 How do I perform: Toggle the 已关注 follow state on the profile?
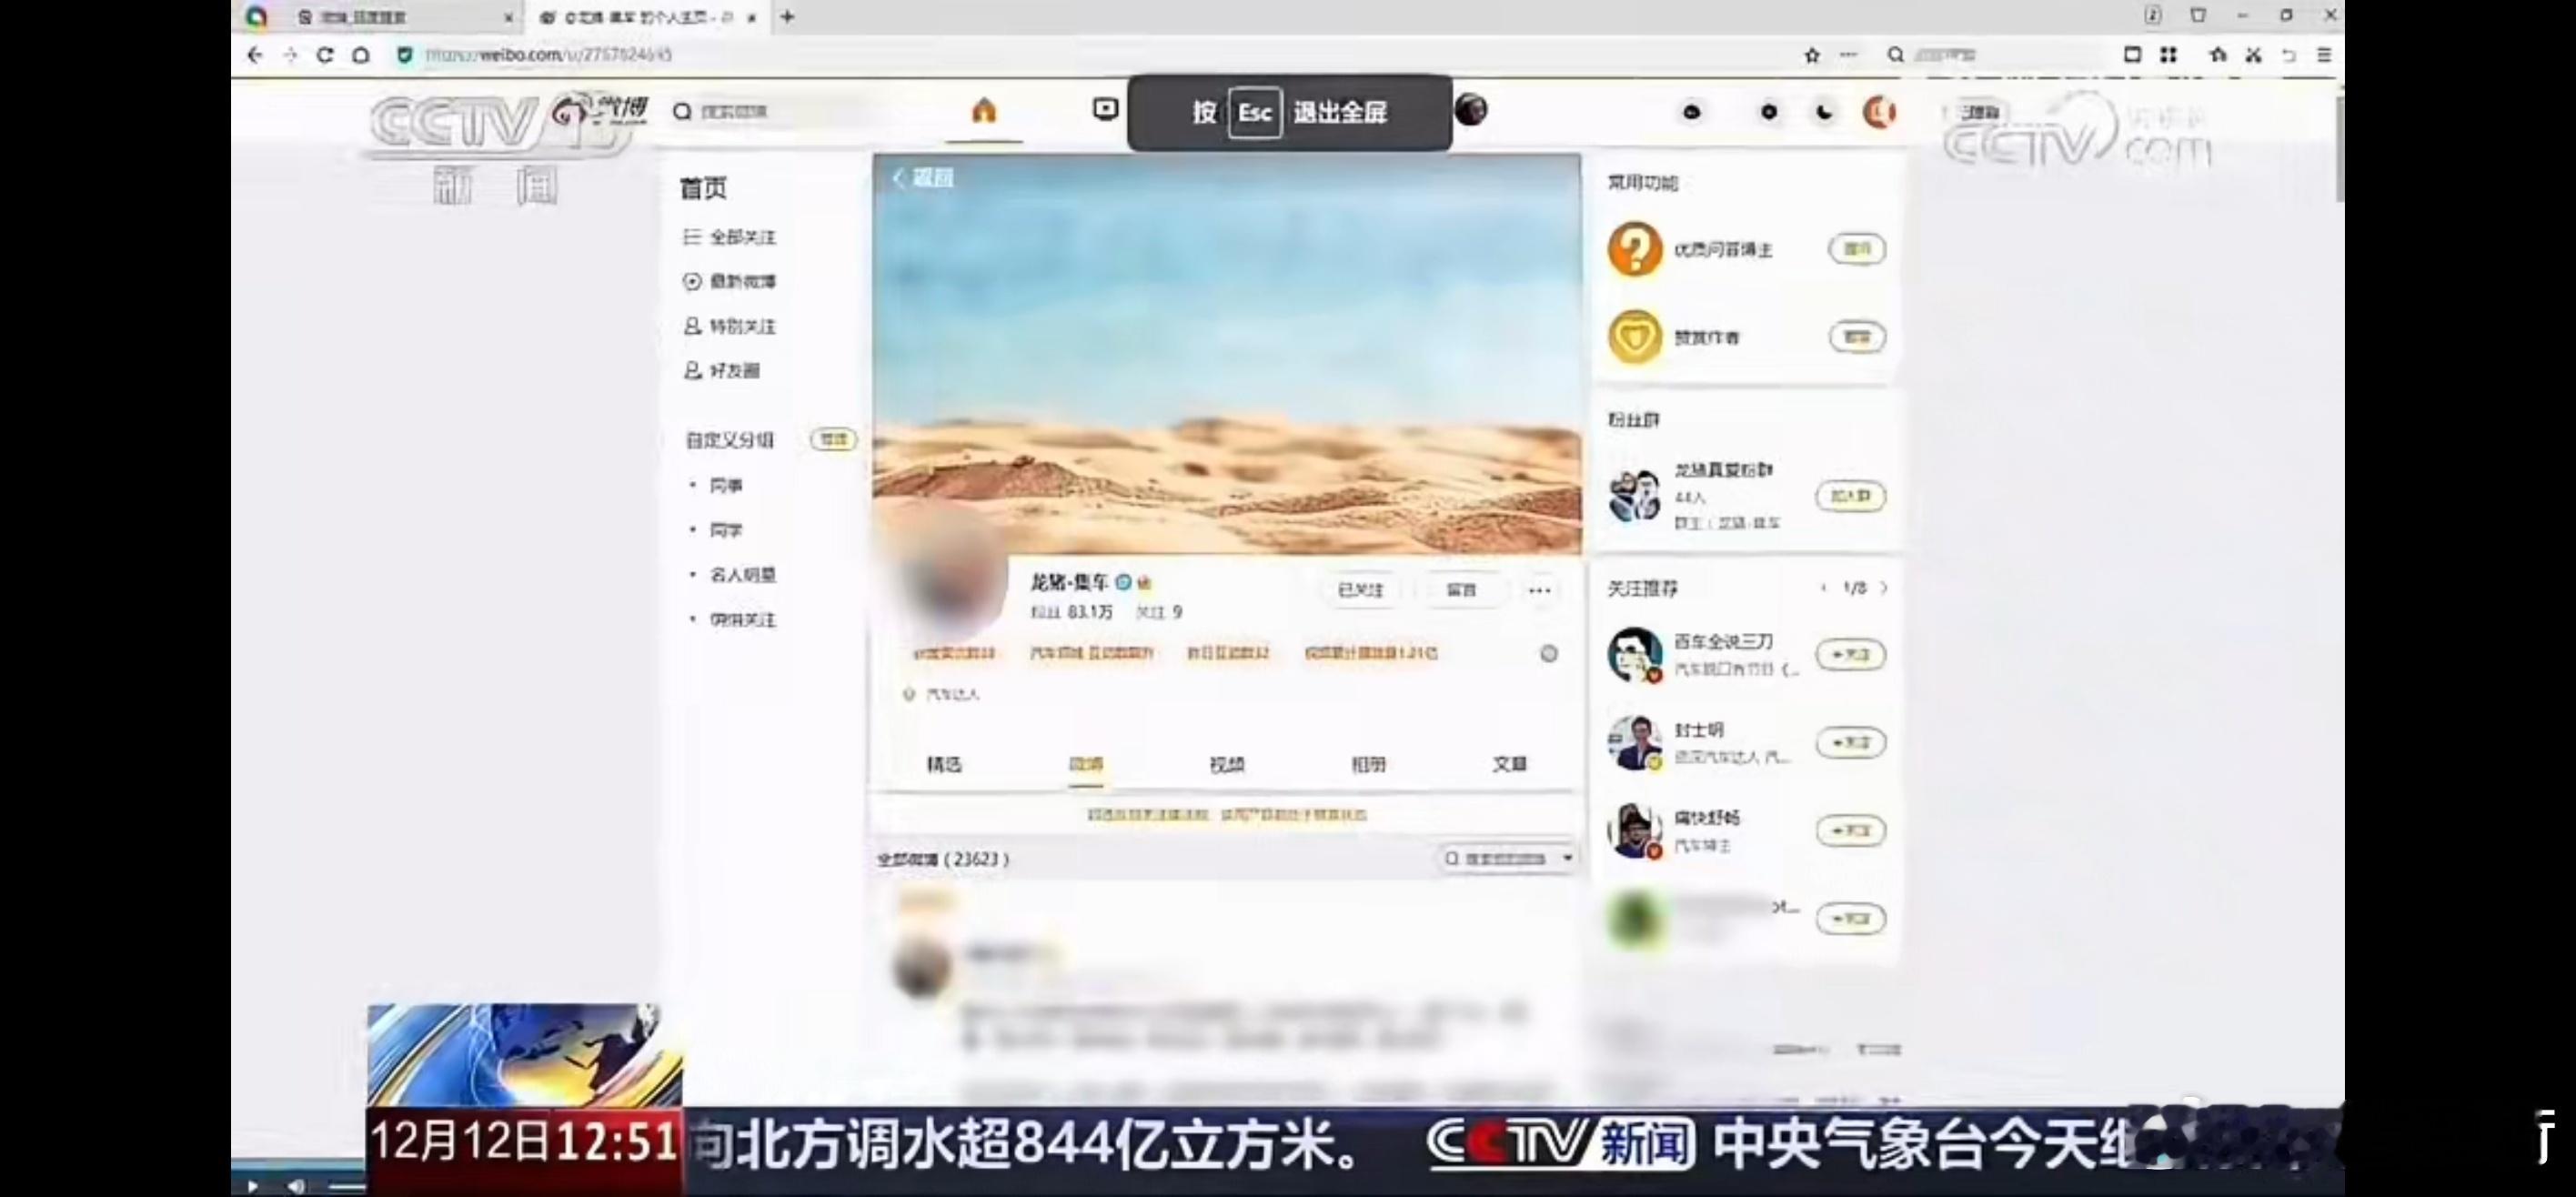[1360, 590]
